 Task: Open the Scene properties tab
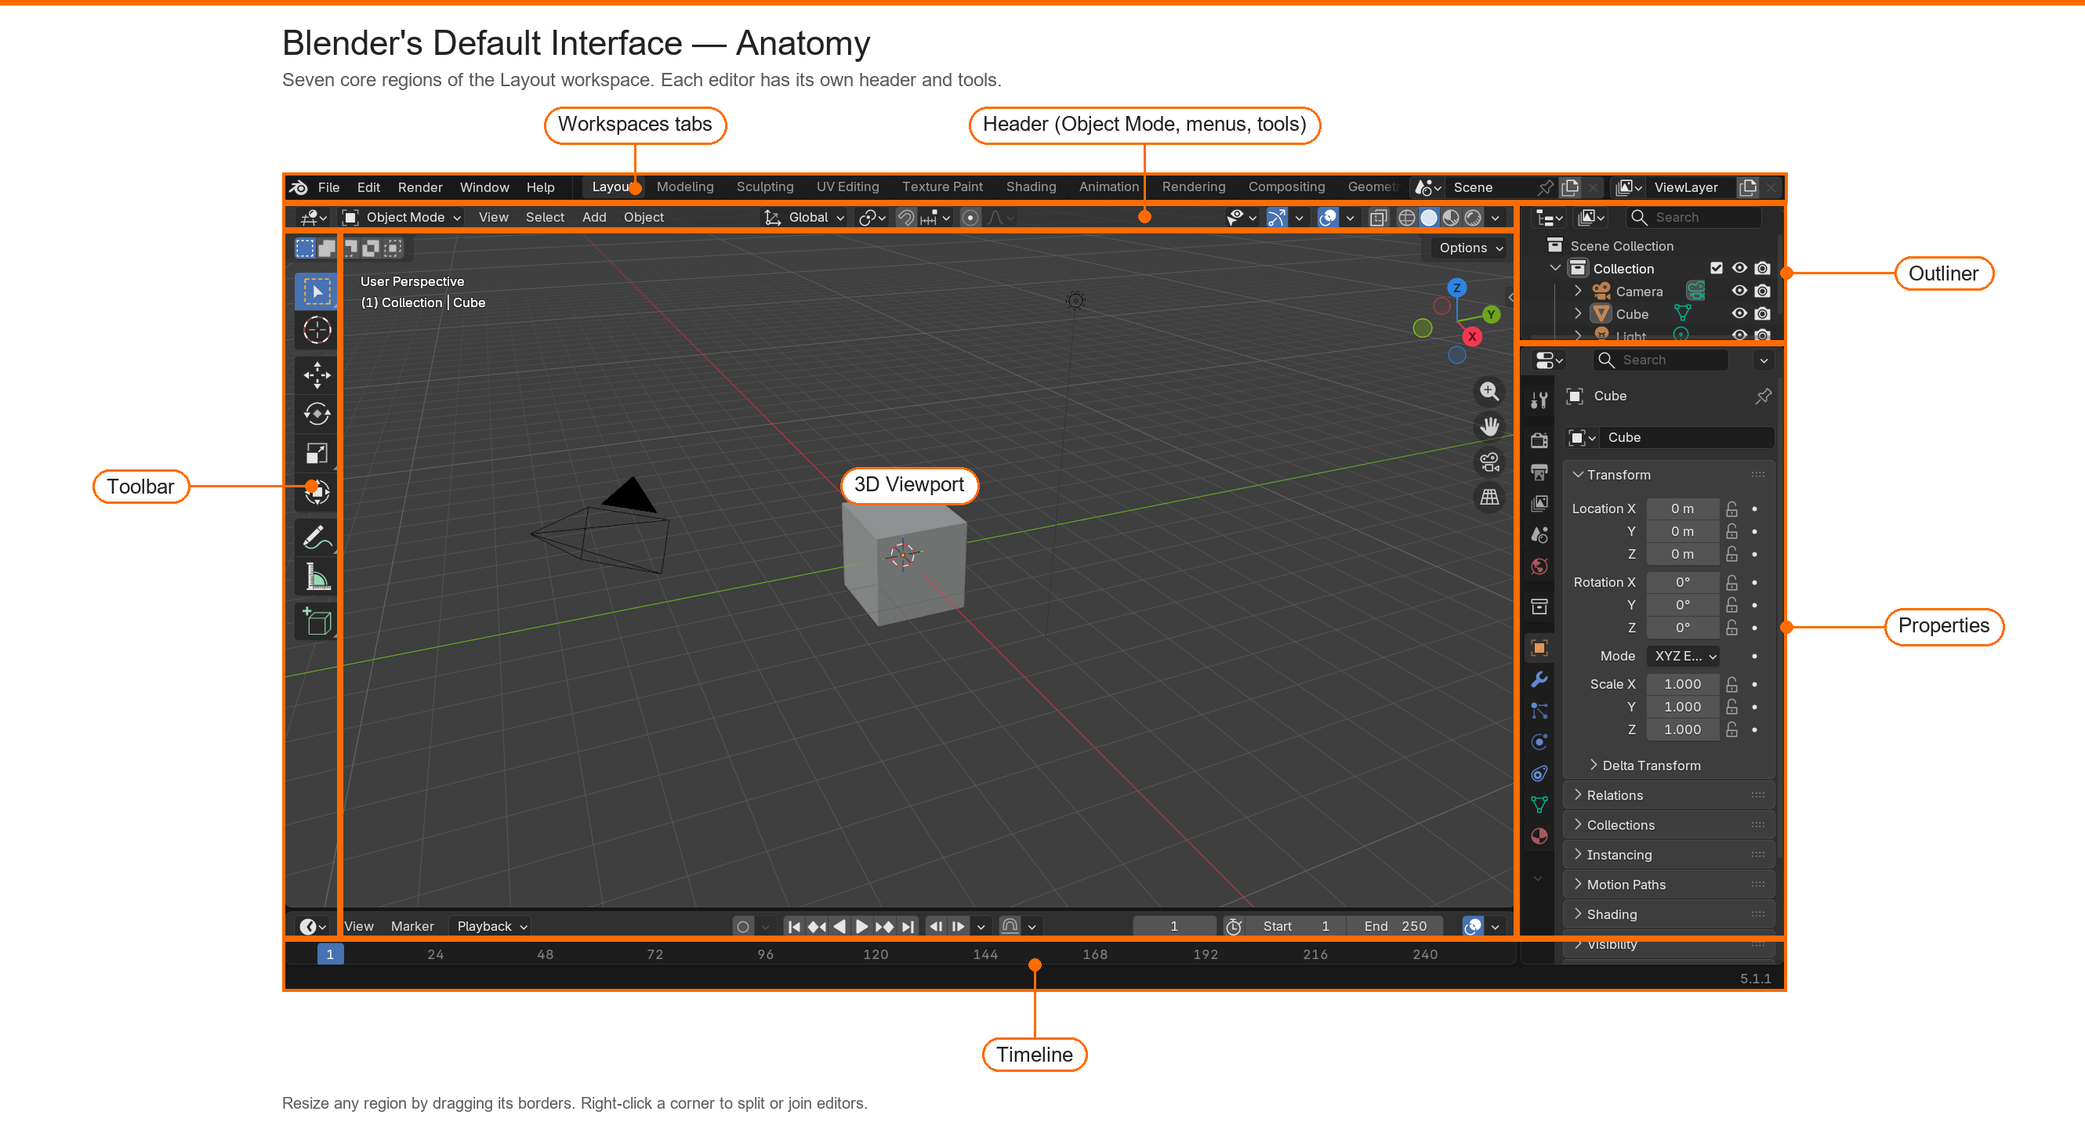[x=1539, y=534]
